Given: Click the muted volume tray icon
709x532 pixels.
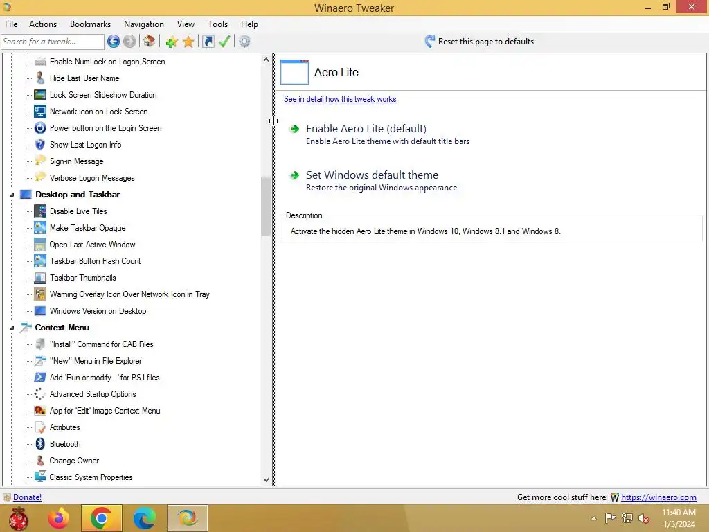Looking at the screenshot, I should [644, 518].
